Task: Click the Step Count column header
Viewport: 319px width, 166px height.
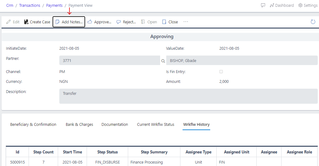Action: point(43,152)
